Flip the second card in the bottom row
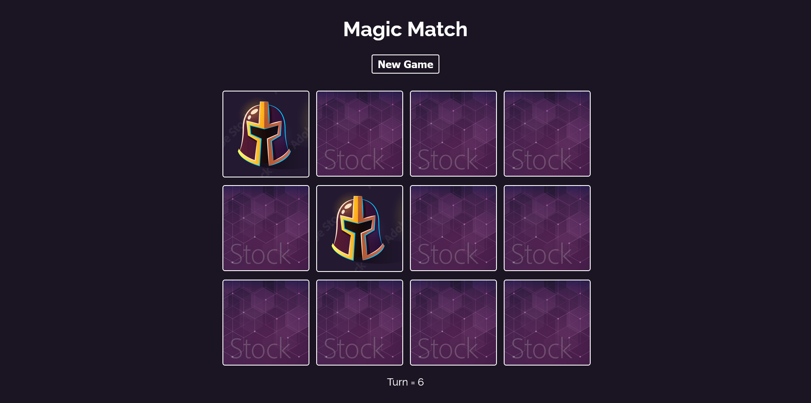 click(x=360, y=323)
